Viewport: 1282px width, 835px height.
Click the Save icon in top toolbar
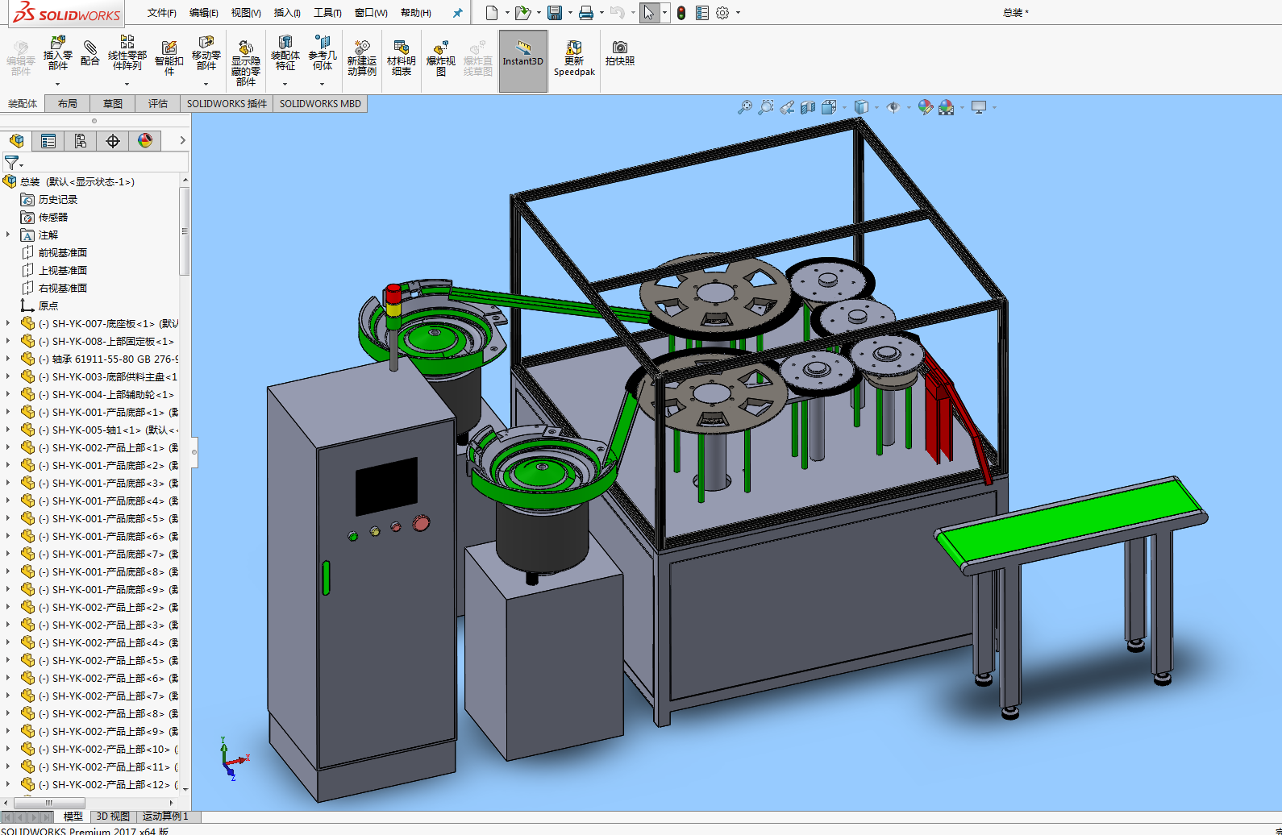click(555, 13)
